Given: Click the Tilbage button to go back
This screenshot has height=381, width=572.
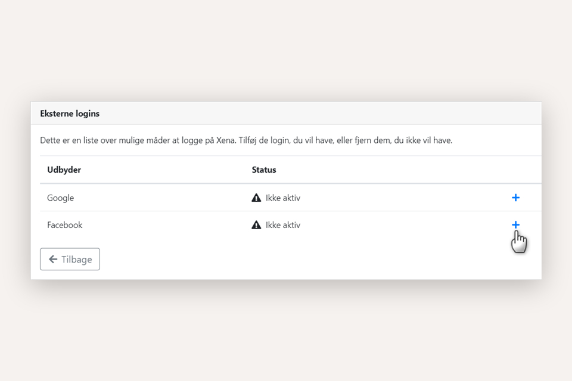Looking at the screenshot, I should pyautogui.click(x=70, y=259).
